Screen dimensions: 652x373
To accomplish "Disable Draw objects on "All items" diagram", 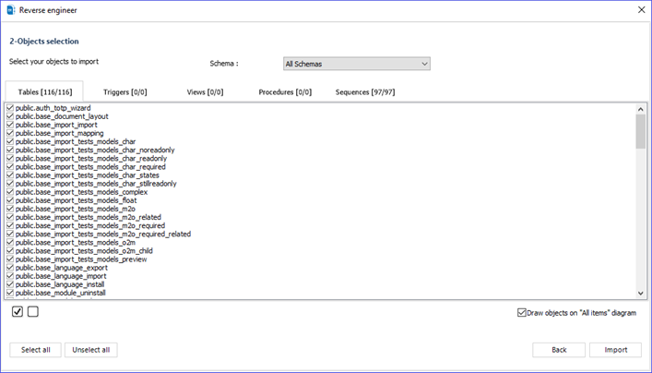I will pos(521,313).
